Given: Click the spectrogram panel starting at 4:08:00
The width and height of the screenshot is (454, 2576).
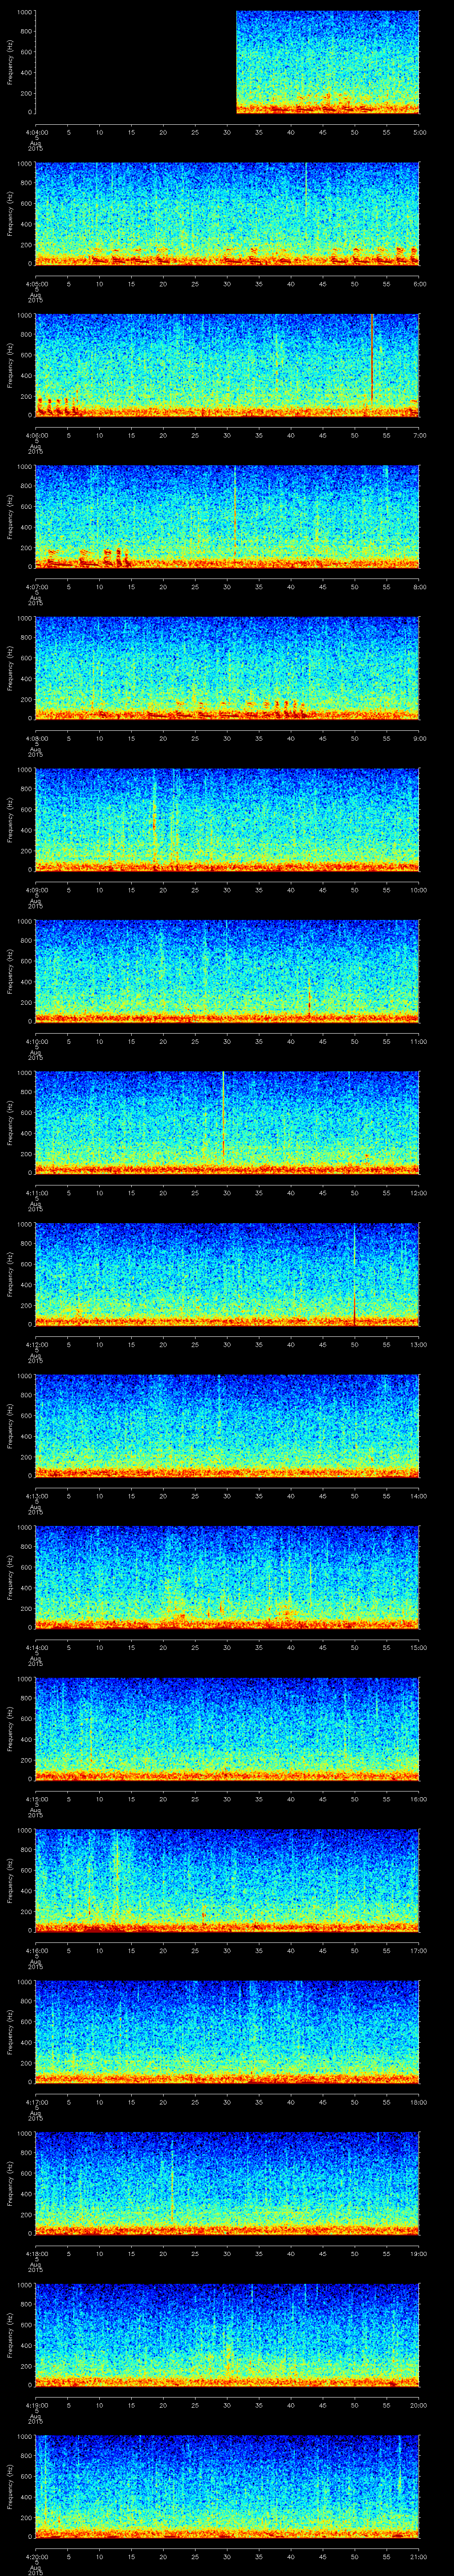Looking at the screenshot, I should 227,668.
